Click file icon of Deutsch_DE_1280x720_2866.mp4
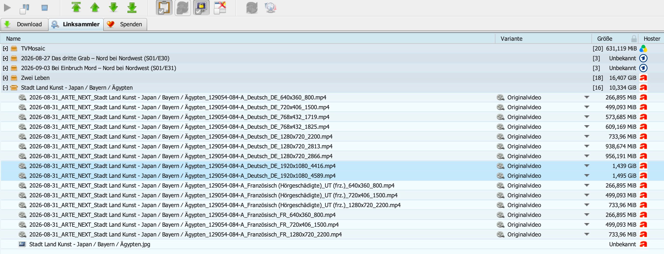 (x=22, y=156)
